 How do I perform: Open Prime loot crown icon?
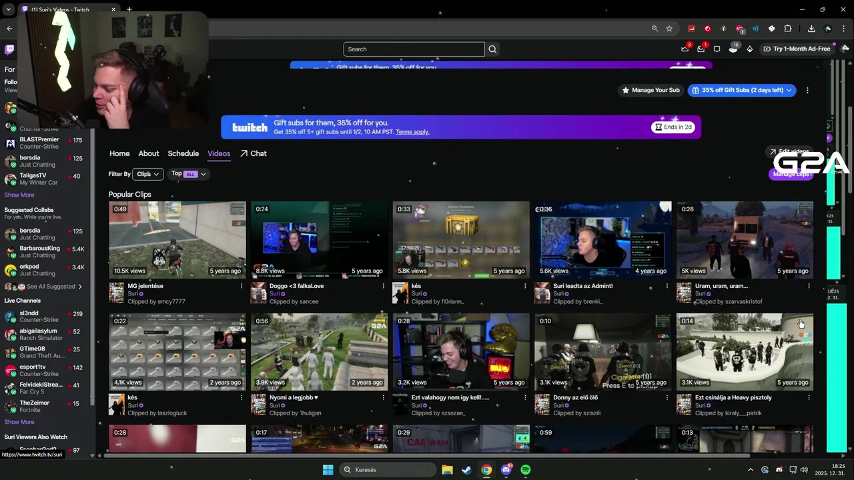point(685,49)
